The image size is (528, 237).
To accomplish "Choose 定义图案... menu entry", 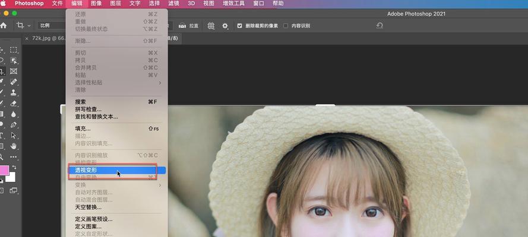I will tap(117, 226).
